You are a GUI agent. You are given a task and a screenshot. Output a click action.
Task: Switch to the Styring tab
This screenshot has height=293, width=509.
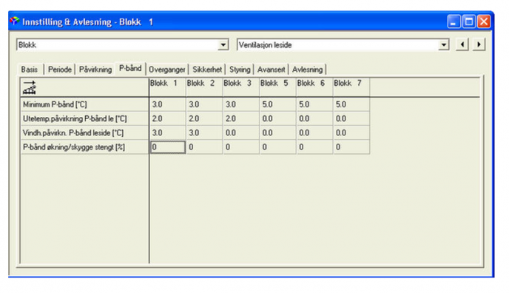tap(240, 70)
